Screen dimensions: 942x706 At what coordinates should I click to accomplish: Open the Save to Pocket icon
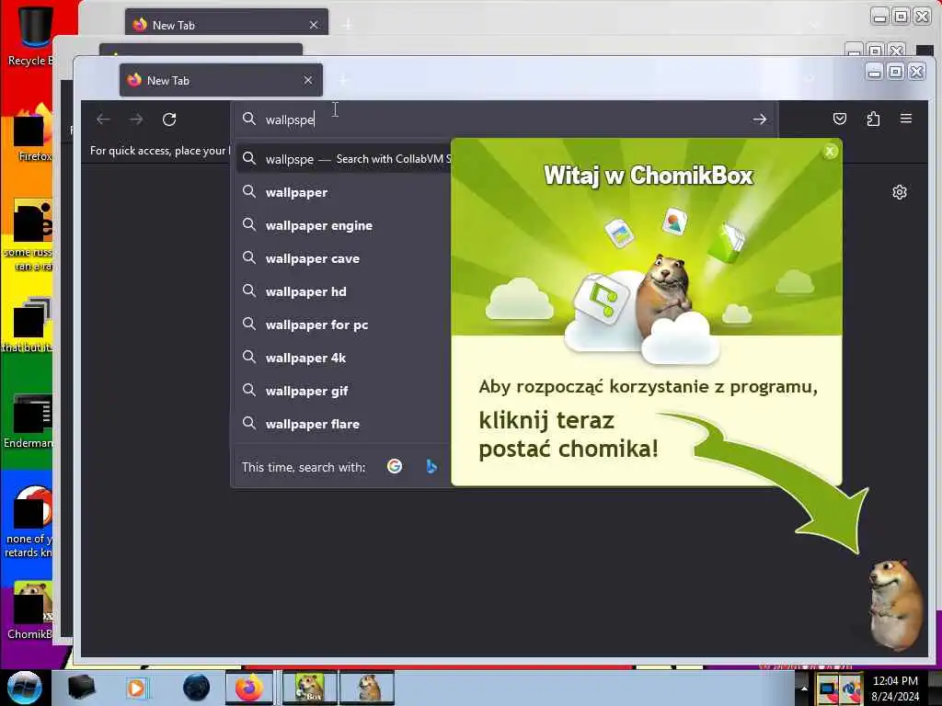pyautogui.click(x=840, y=119)
